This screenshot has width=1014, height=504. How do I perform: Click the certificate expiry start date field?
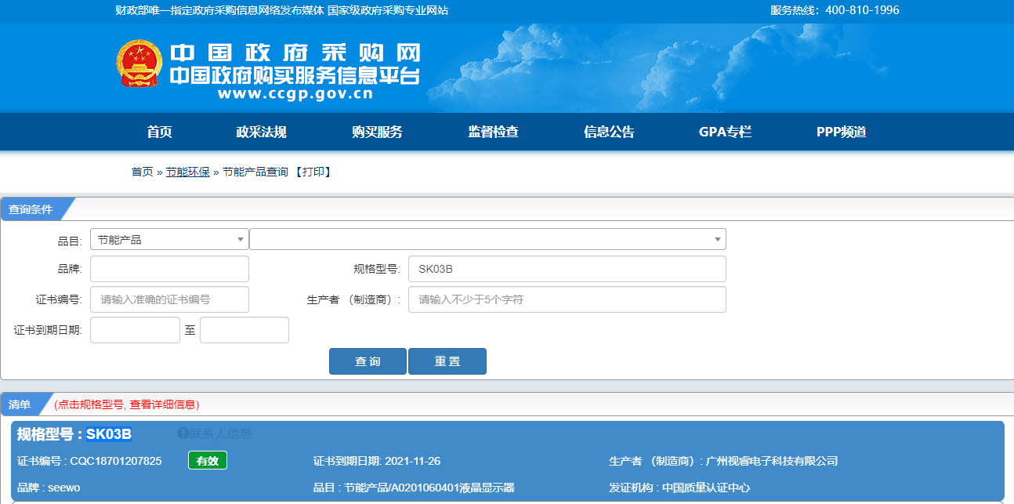[x=135, y=330]
